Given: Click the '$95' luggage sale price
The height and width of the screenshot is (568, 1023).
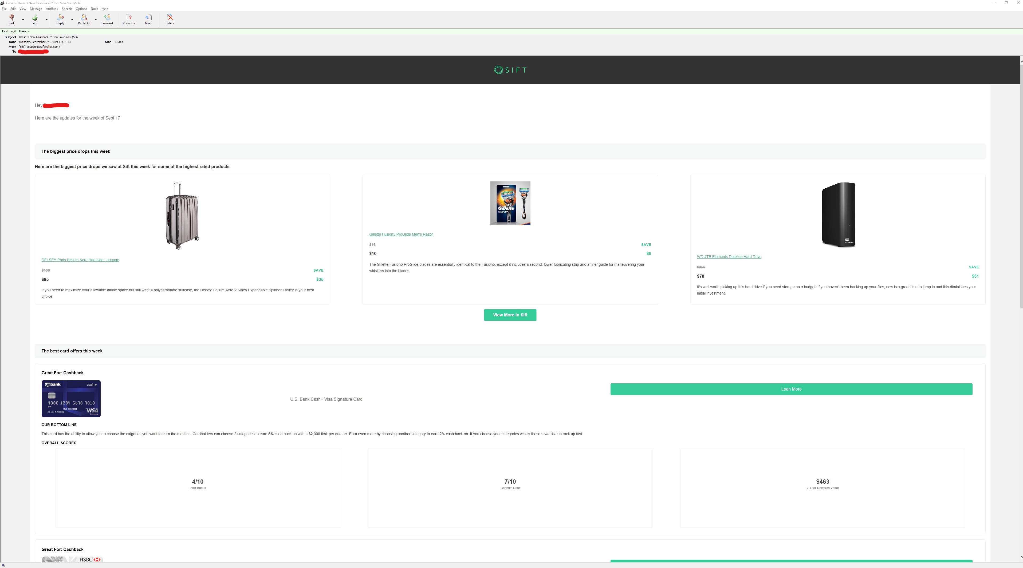Looking at the screenshot, I should click(45, 279).
